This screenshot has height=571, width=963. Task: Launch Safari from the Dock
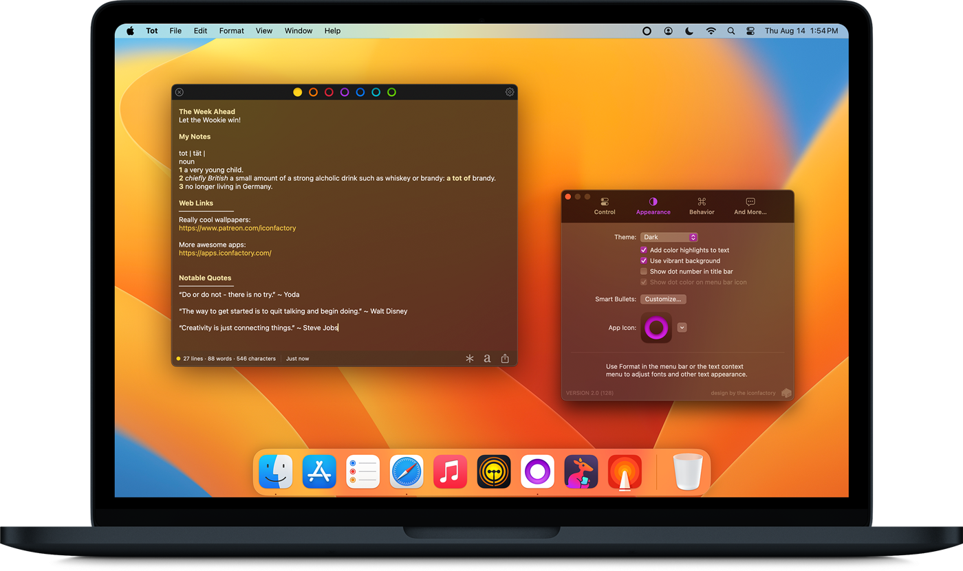coord(407,471)
